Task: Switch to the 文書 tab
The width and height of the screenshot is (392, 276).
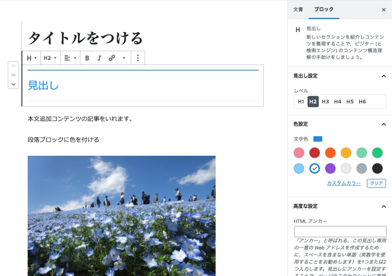Action: coord(298,10)
